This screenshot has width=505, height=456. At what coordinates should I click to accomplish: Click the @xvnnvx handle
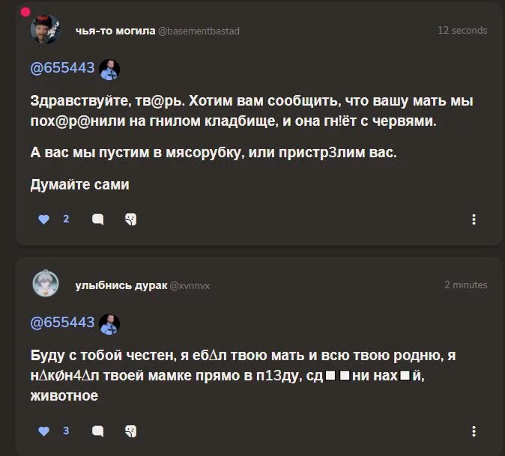[x=190, y=285]
